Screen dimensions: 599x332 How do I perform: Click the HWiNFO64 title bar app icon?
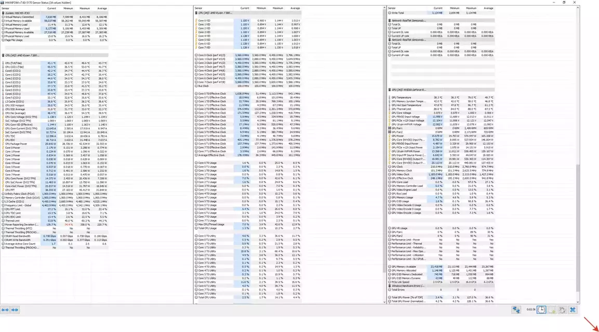click(3, 2)
